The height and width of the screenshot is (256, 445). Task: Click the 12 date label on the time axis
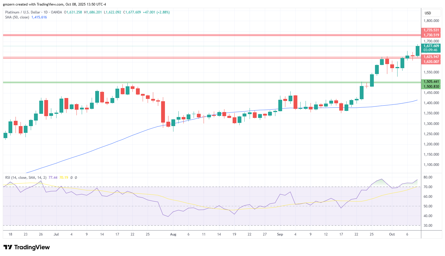tap(326, 234)
